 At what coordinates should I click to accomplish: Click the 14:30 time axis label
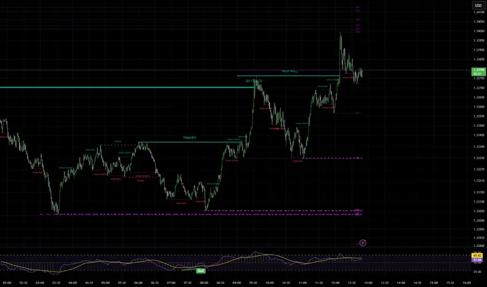point(418,283)
